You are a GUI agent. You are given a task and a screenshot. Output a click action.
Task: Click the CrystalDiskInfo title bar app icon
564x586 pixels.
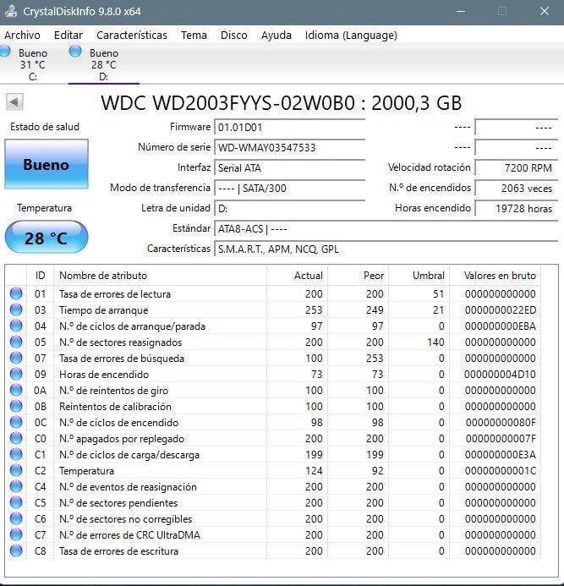pos(11,11)
